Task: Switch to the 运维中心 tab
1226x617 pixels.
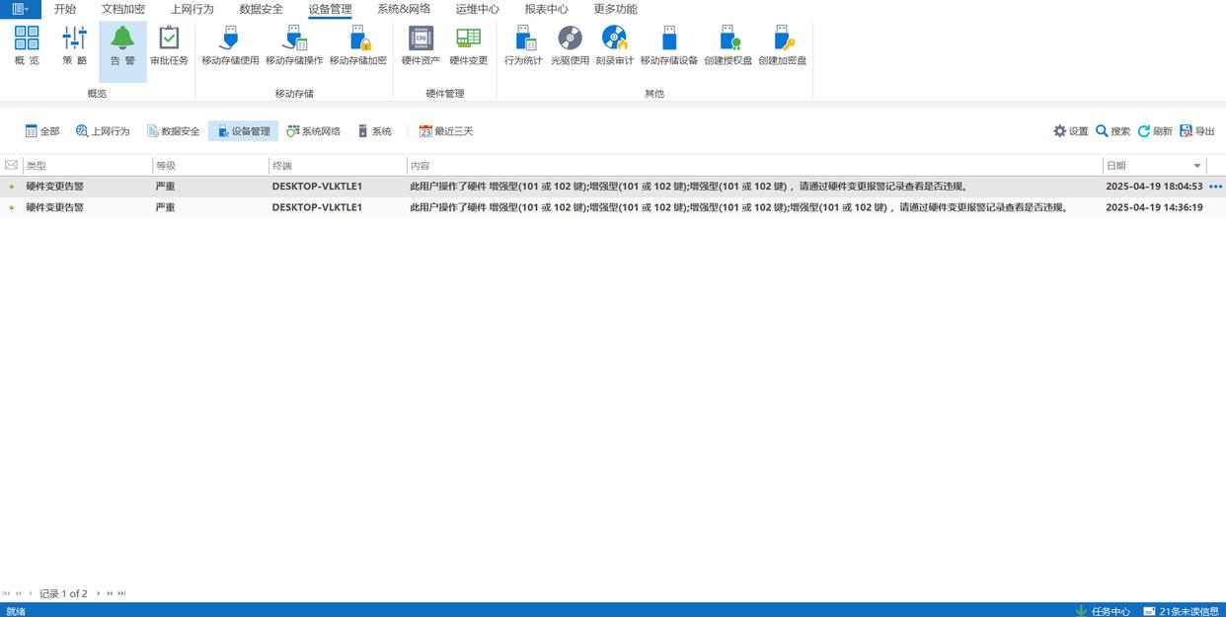Action: pos(478,9)
